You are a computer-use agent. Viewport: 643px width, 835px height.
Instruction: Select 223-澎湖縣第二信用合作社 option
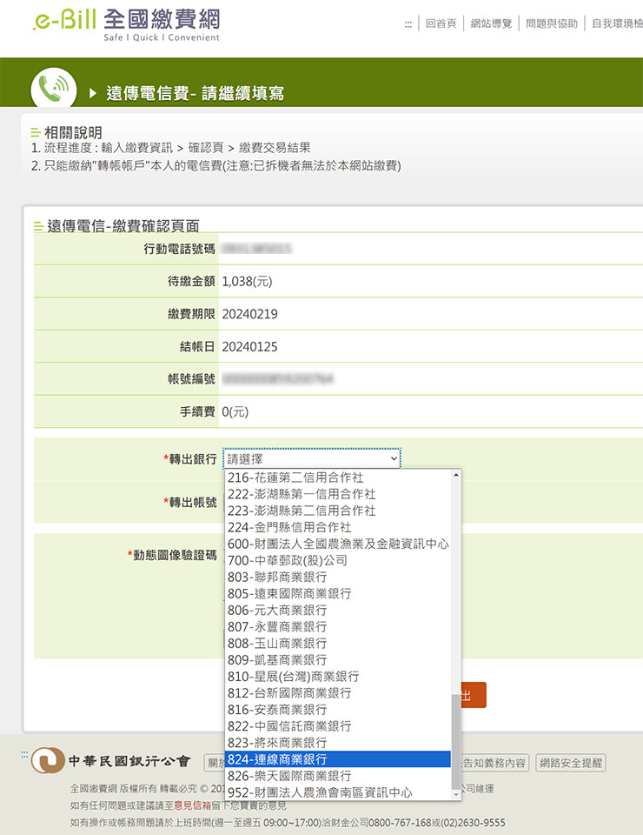[x=338, y=511]
